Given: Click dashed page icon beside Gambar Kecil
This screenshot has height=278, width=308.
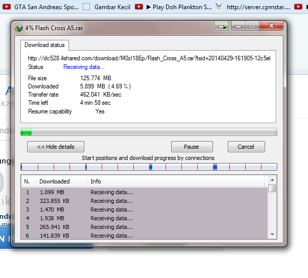Looking at the screenshot, I should [86, 7].
